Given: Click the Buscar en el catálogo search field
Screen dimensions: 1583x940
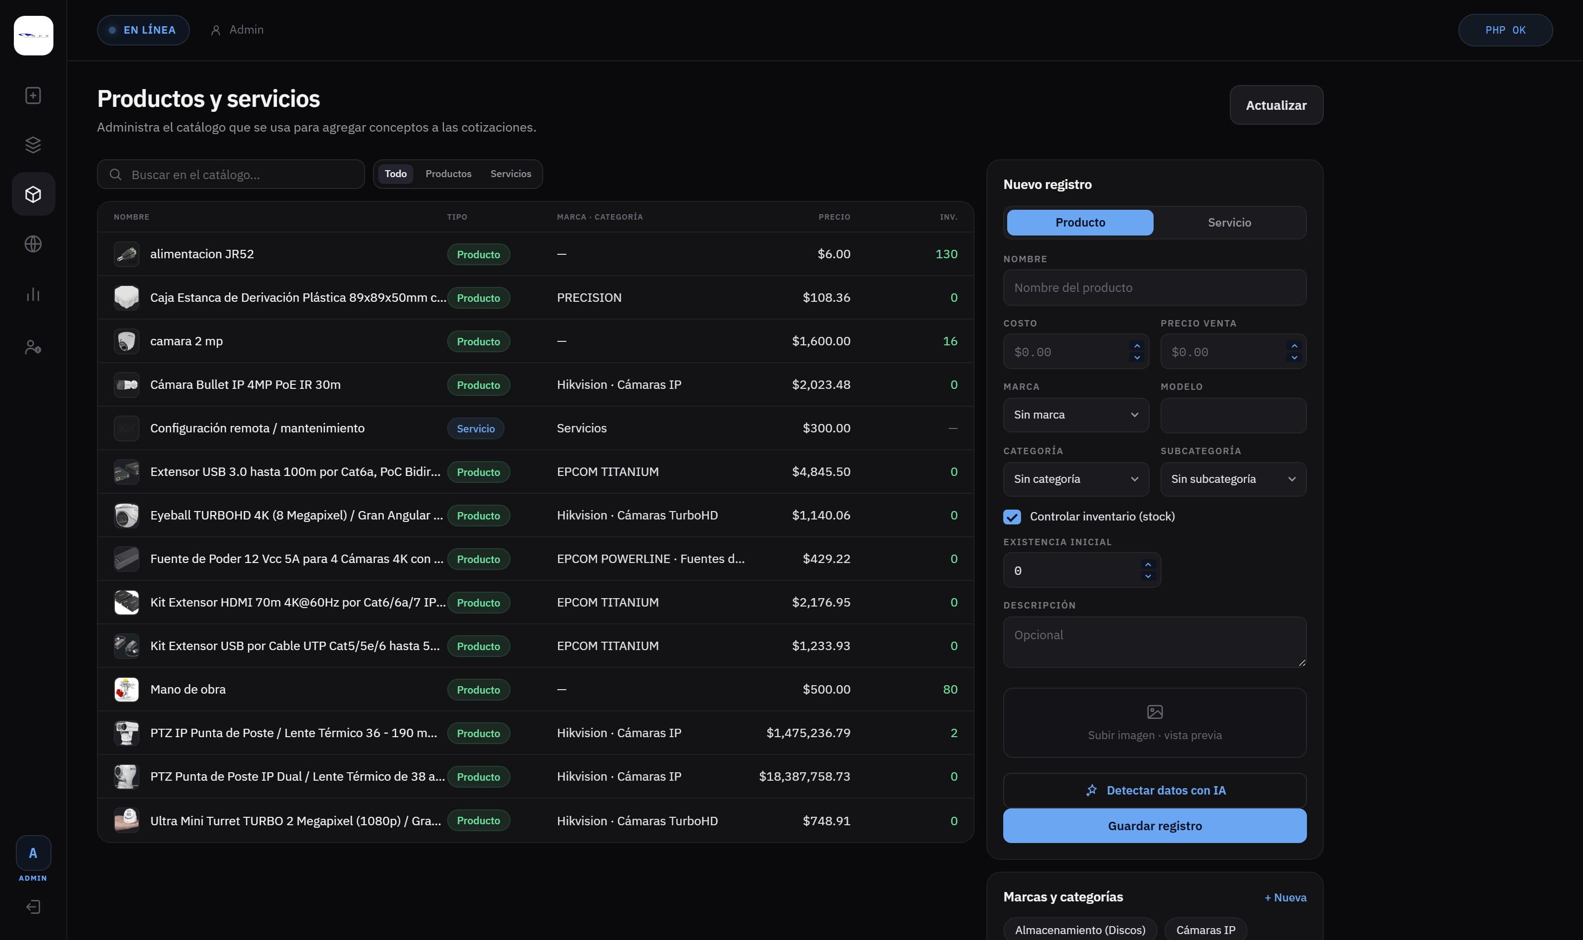Looking at the screenshot, I should 231,174.
